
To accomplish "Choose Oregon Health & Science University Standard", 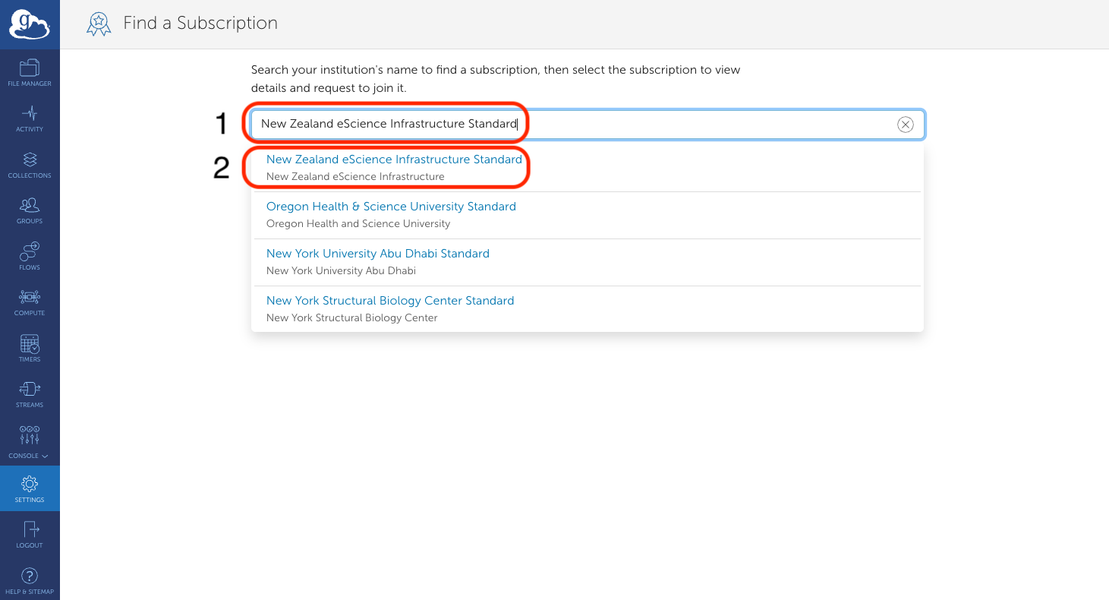I will (391, 207).
